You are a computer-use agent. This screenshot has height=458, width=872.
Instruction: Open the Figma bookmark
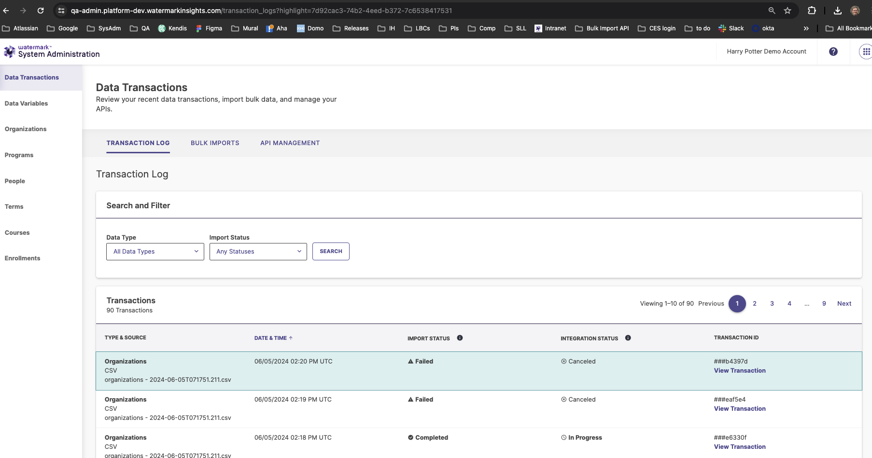[x=209, y=28]
